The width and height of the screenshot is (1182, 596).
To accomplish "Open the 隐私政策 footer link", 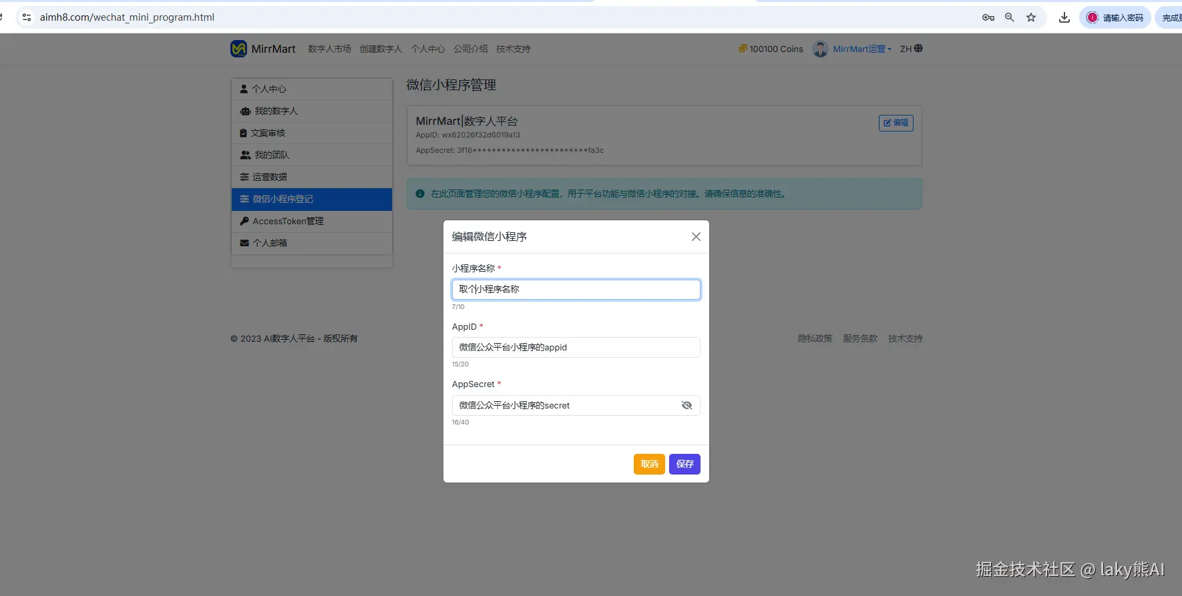I will tap(815, 338).
